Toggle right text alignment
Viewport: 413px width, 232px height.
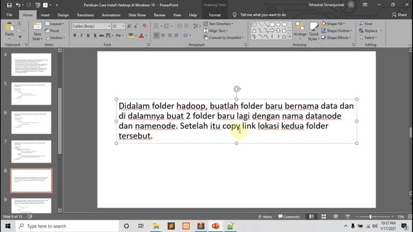point(170,35)
